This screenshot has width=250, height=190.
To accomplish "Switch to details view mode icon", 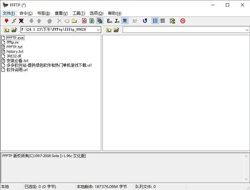I will click(x=163, y=21).
